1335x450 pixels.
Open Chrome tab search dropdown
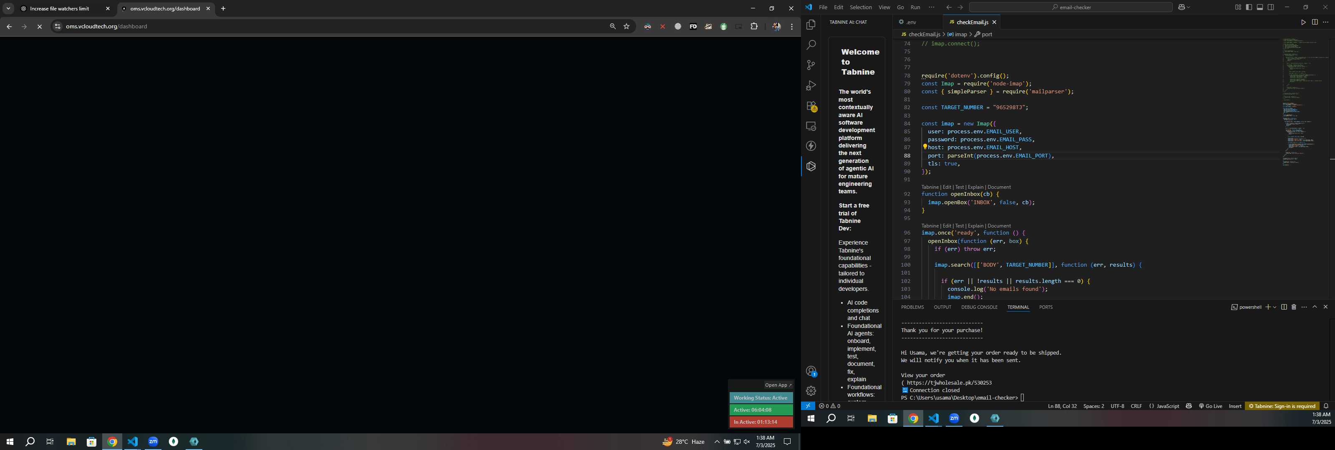pyautogui.click(x=8, y=9)
